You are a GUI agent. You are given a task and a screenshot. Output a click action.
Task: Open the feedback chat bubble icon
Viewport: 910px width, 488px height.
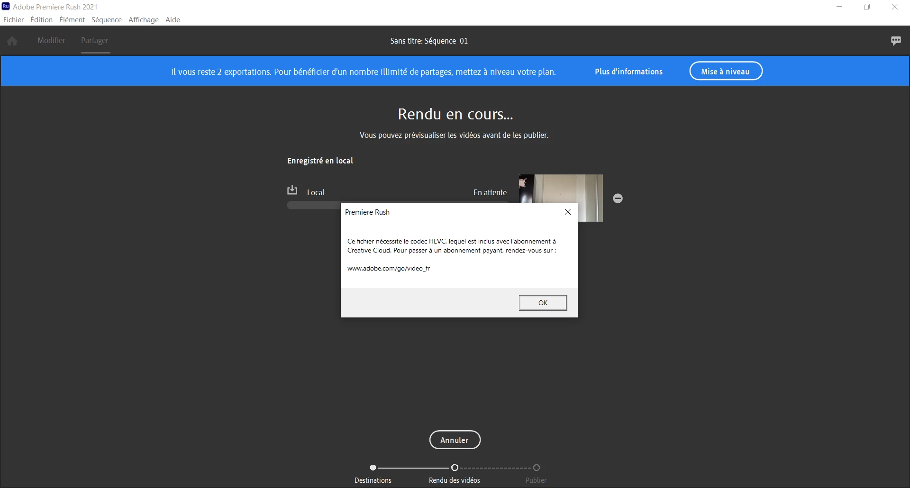coord(896,41)
